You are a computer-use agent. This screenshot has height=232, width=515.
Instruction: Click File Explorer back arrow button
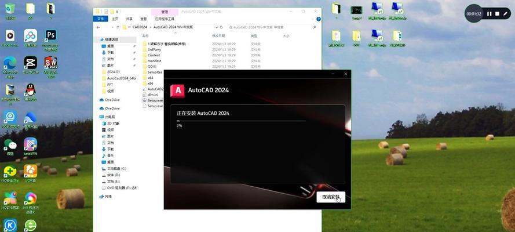98,27
